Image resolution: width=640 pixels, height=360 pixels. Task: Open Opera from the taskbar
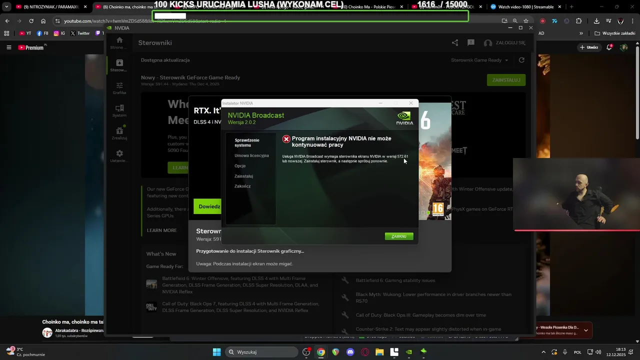coord(365,352)
